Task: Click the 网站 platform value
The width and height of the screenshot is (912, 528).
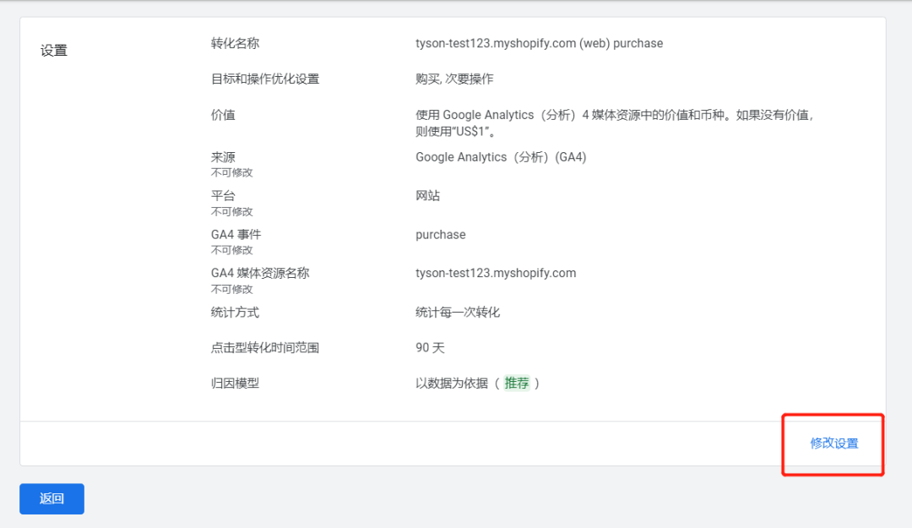Action: [x=427, y=196]
